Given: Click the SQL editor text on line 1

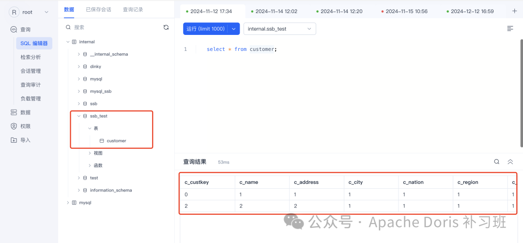Looking at the screenshot, I should point(242,49).
